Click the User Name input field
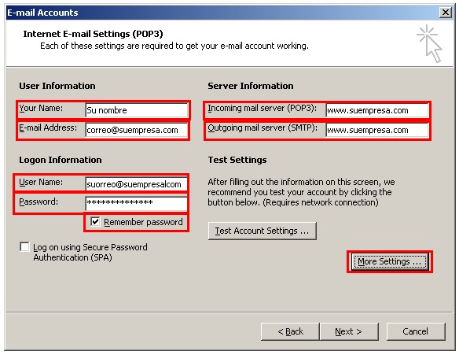Screen dimensions: 459x355 pos(137,184)
